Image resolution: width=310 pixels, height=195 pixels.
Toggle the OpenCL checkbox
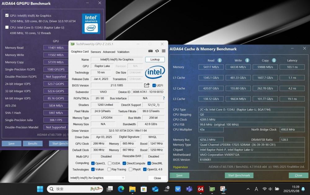[x=93, y=163]
